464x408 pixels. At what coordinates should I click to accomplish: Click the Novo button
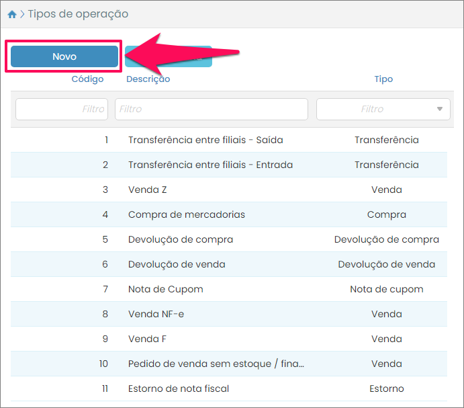click(64, 56)
